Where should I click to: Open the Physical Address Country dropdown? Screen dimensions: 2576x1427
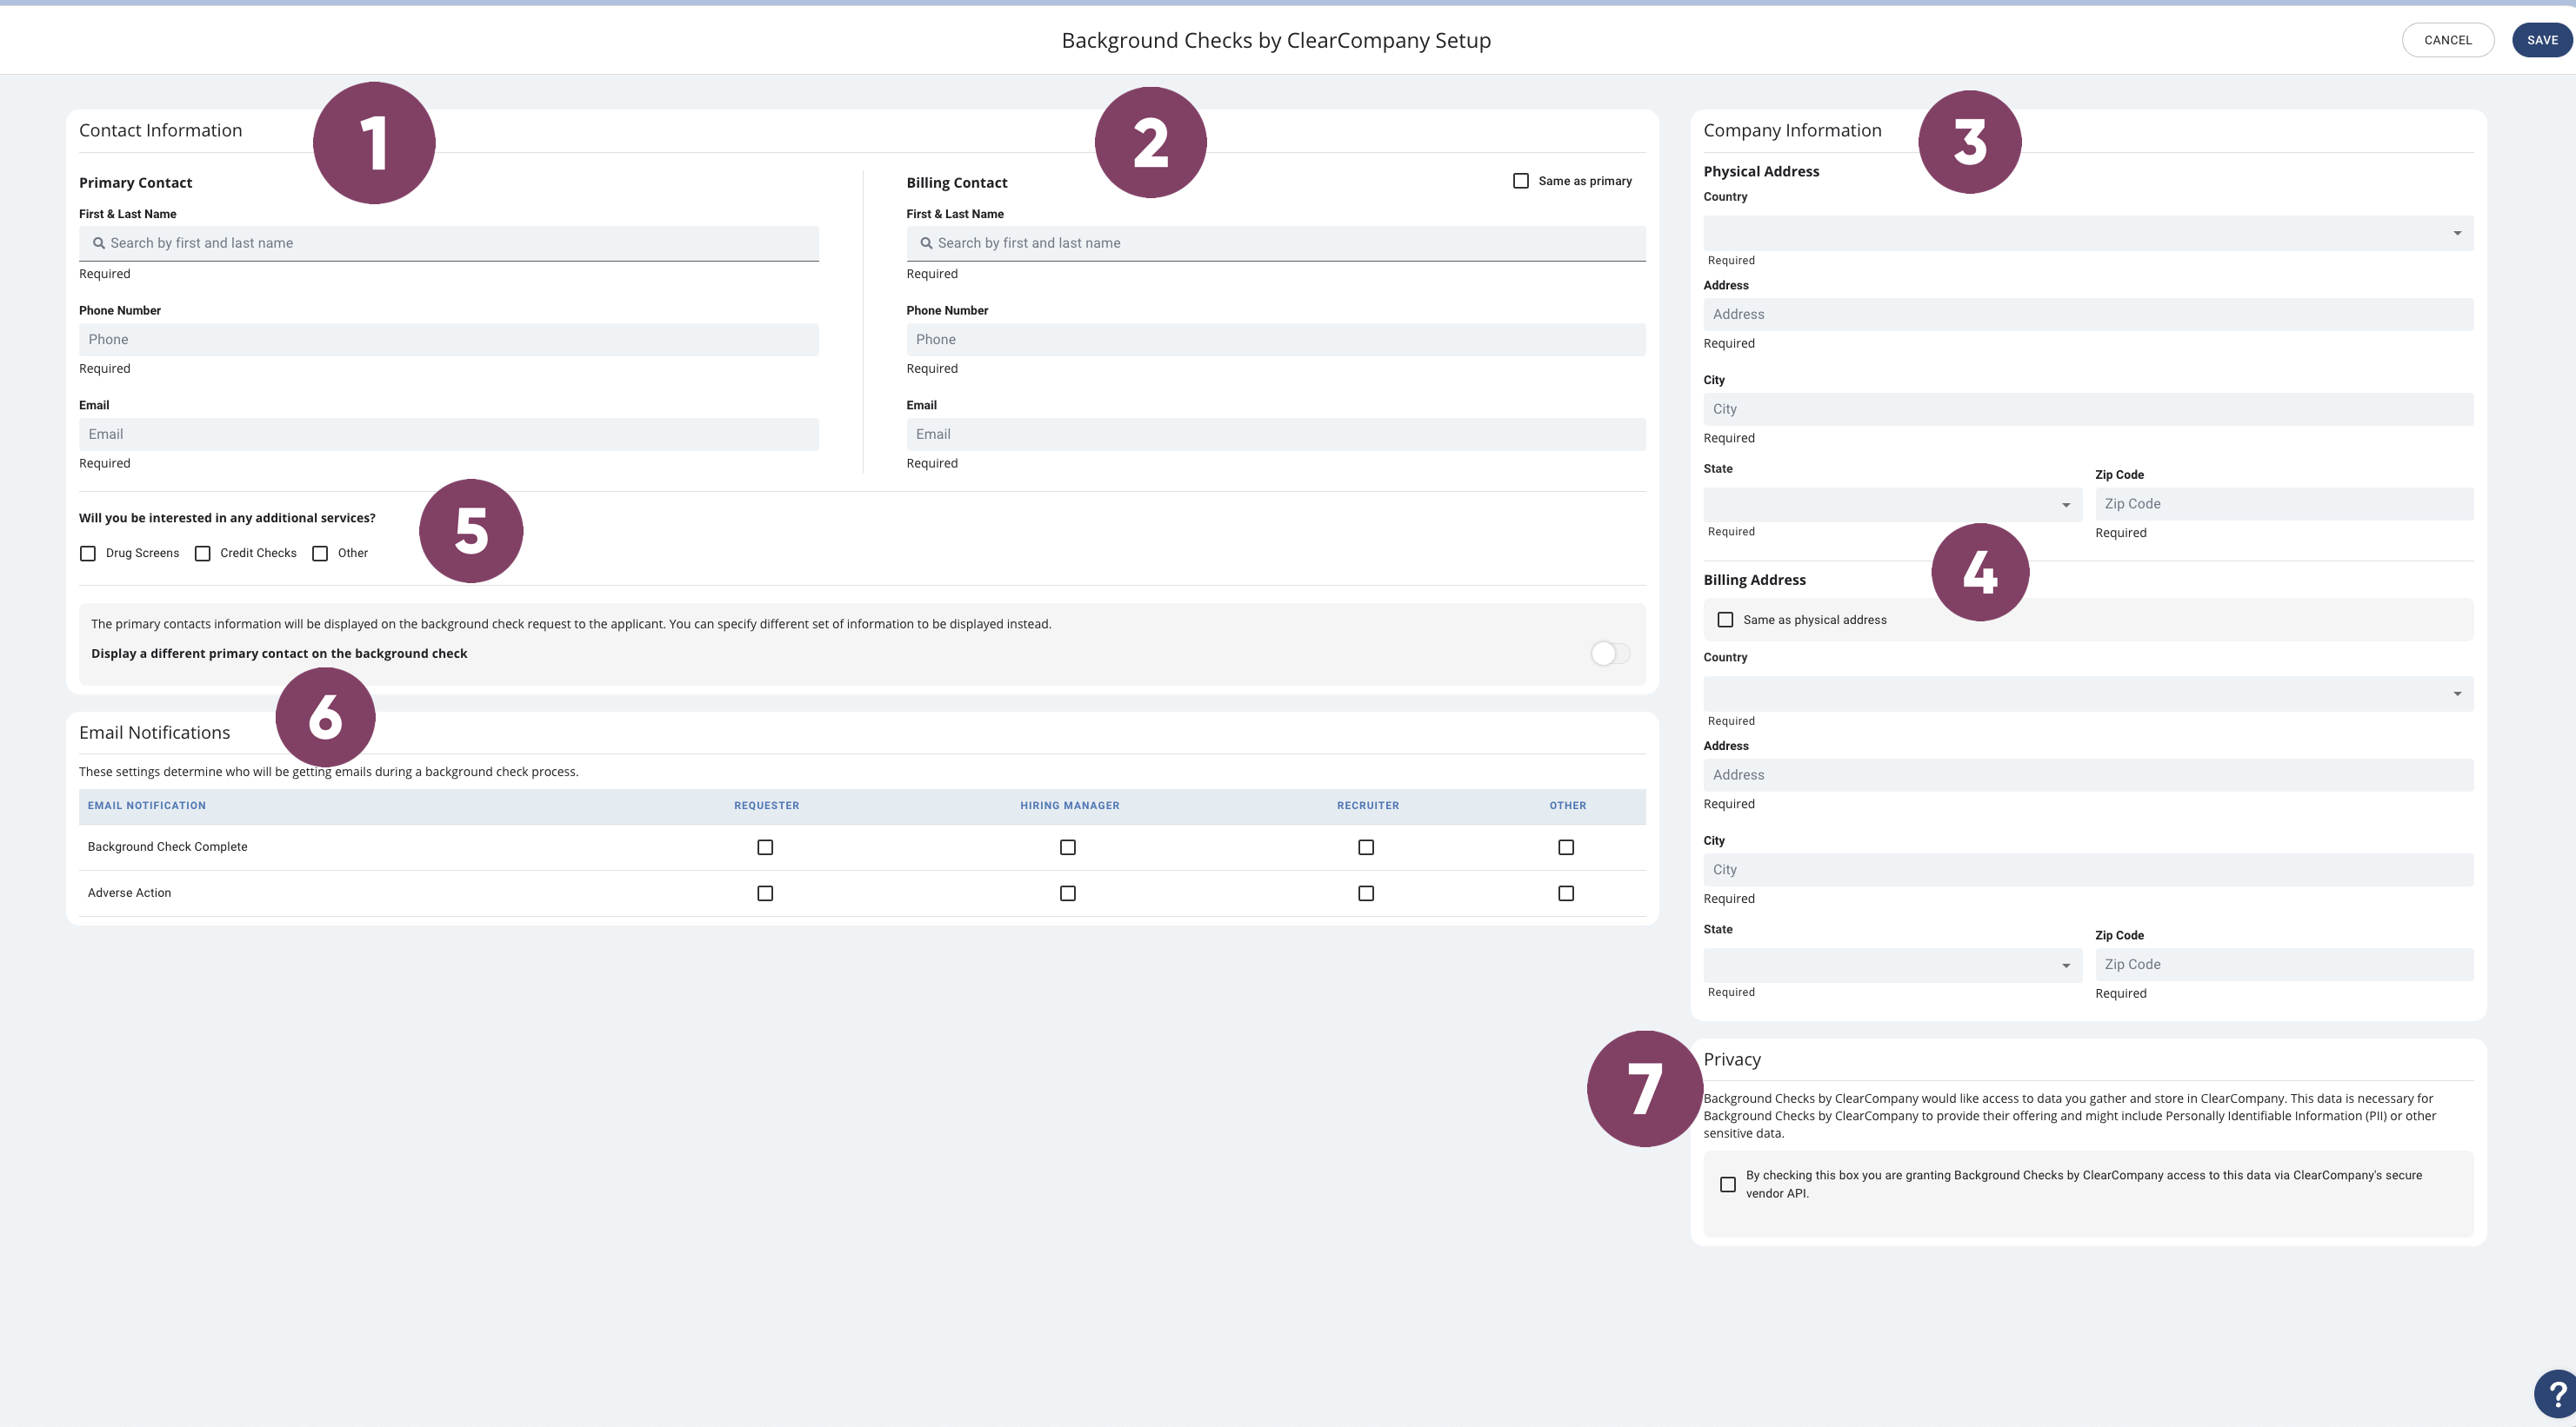coord(2087,233)
